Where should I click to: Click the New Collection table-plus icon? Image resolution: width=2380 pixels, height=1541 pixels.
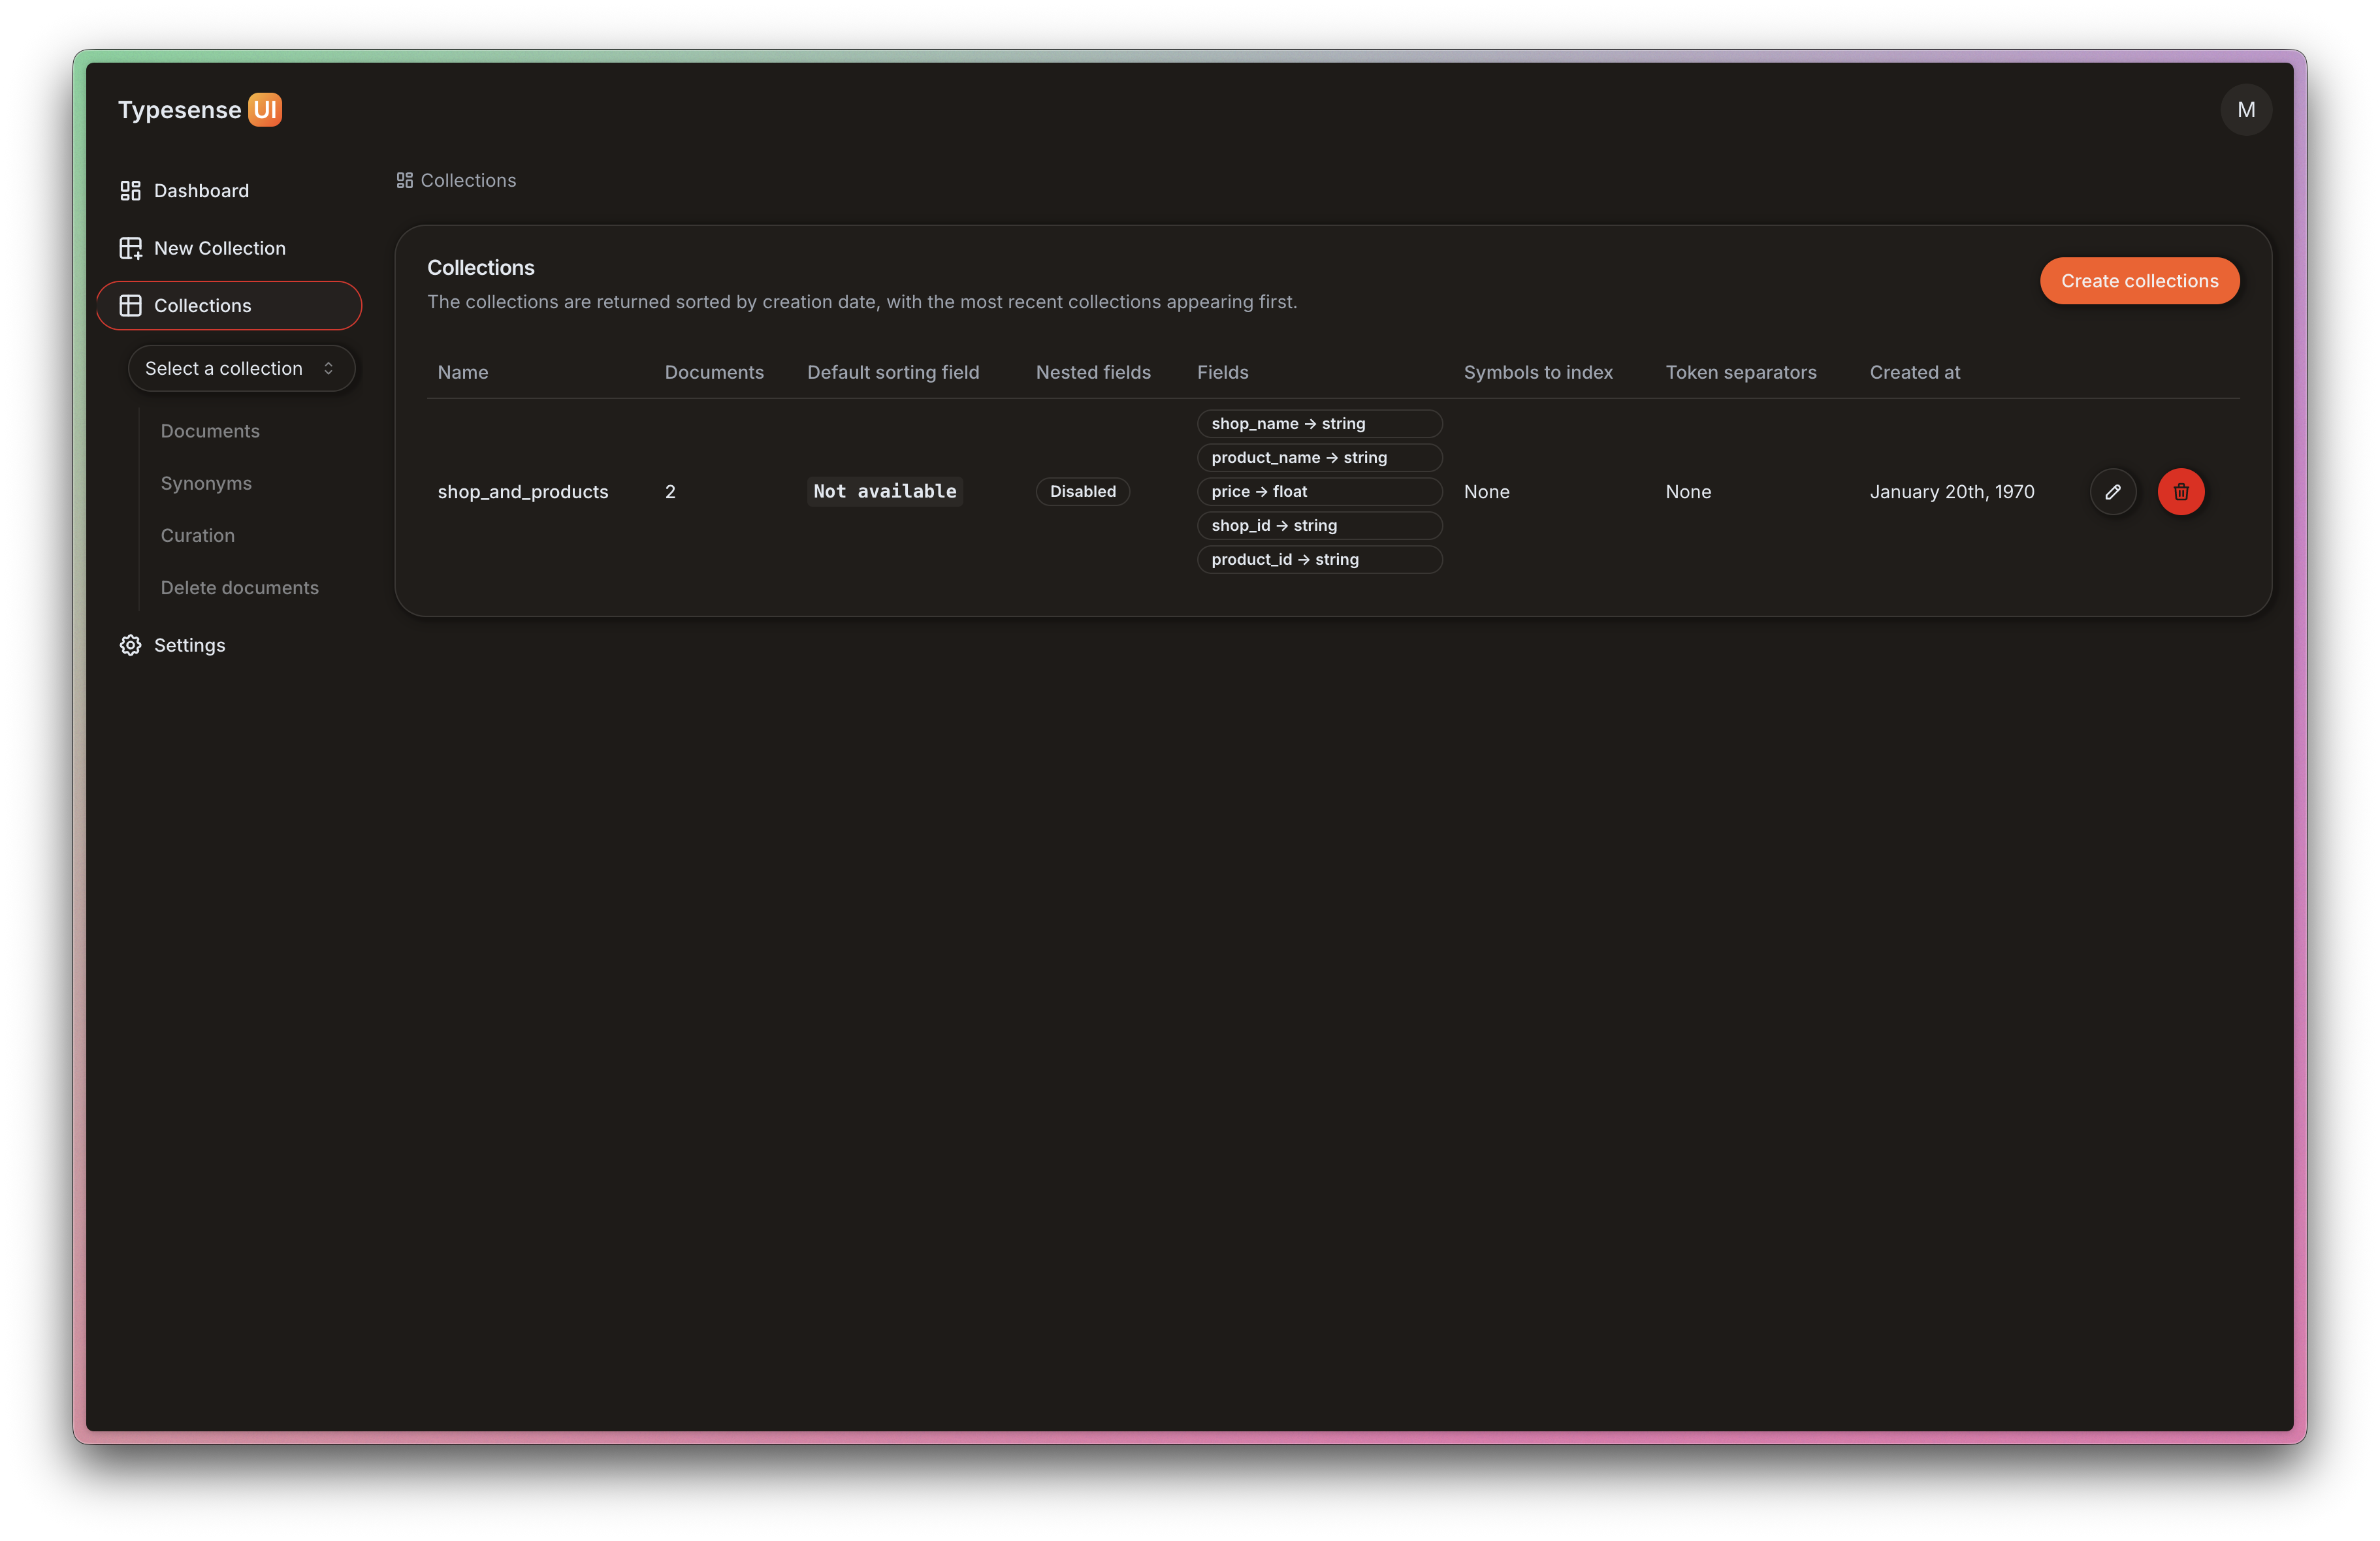pyautogui.click(x=130, y=248)
